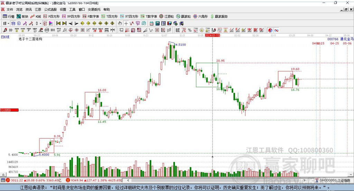This screenshot has height=191, width=354.
Task: Select the zigzag wave line tool
Action: tap(151, 30)
